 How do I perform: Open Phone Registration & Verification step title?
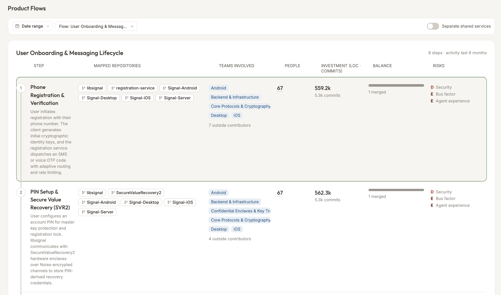pos(47,95)
